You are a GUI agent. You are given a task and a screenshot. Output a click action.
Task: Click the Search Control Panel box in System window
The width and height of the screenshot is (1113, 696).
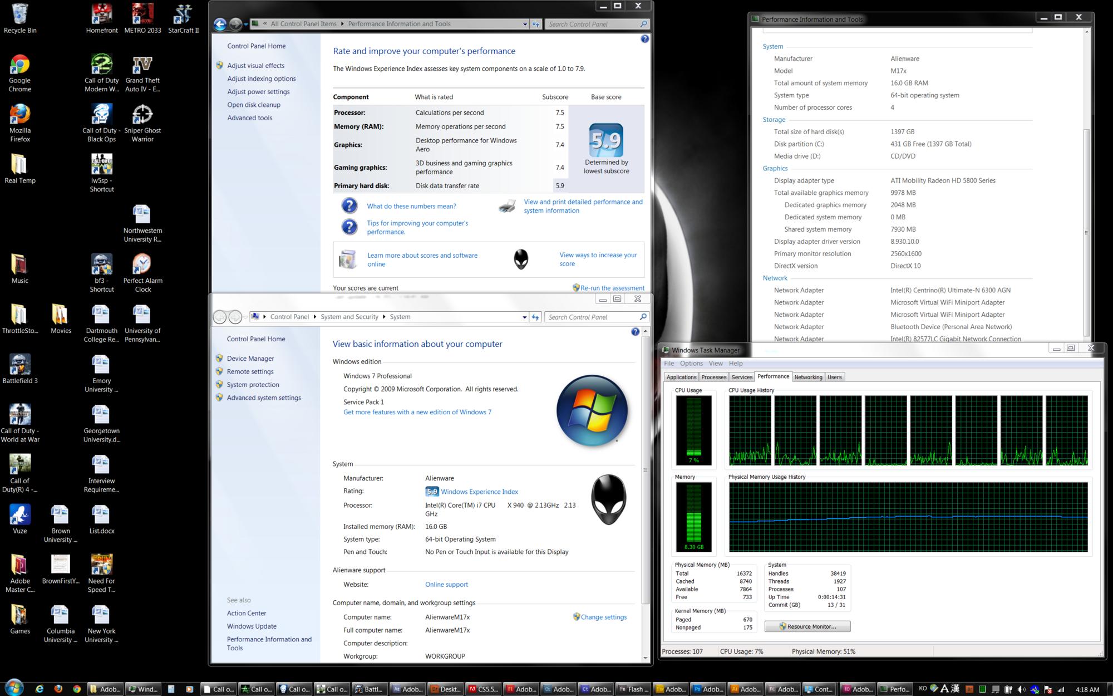tap(597, 317)
